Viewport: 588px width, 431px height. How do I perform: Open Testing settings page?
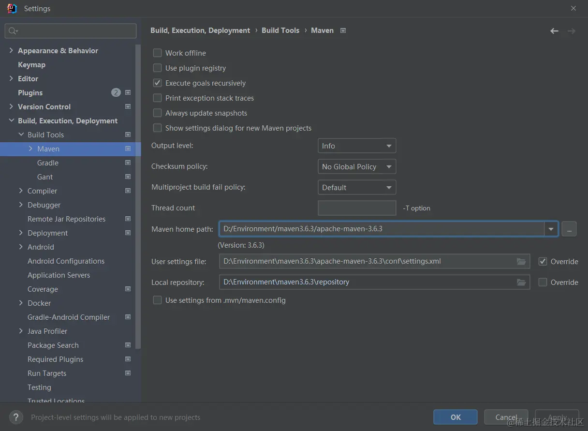[x=39, y=387]
